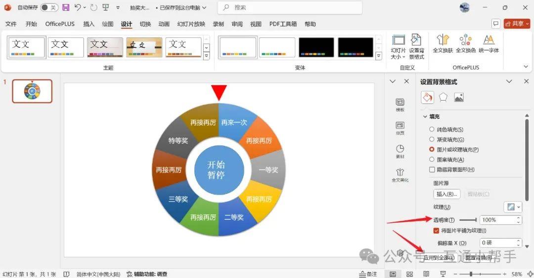
Task: Start slideshow from quick access toolbar icon
Action: 106,7
